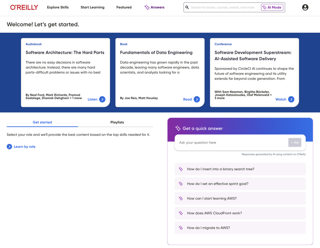Click the Book label on second card
Image resolution: width=320 pixels, height=248 pixels.
click(x=124, y=44)
